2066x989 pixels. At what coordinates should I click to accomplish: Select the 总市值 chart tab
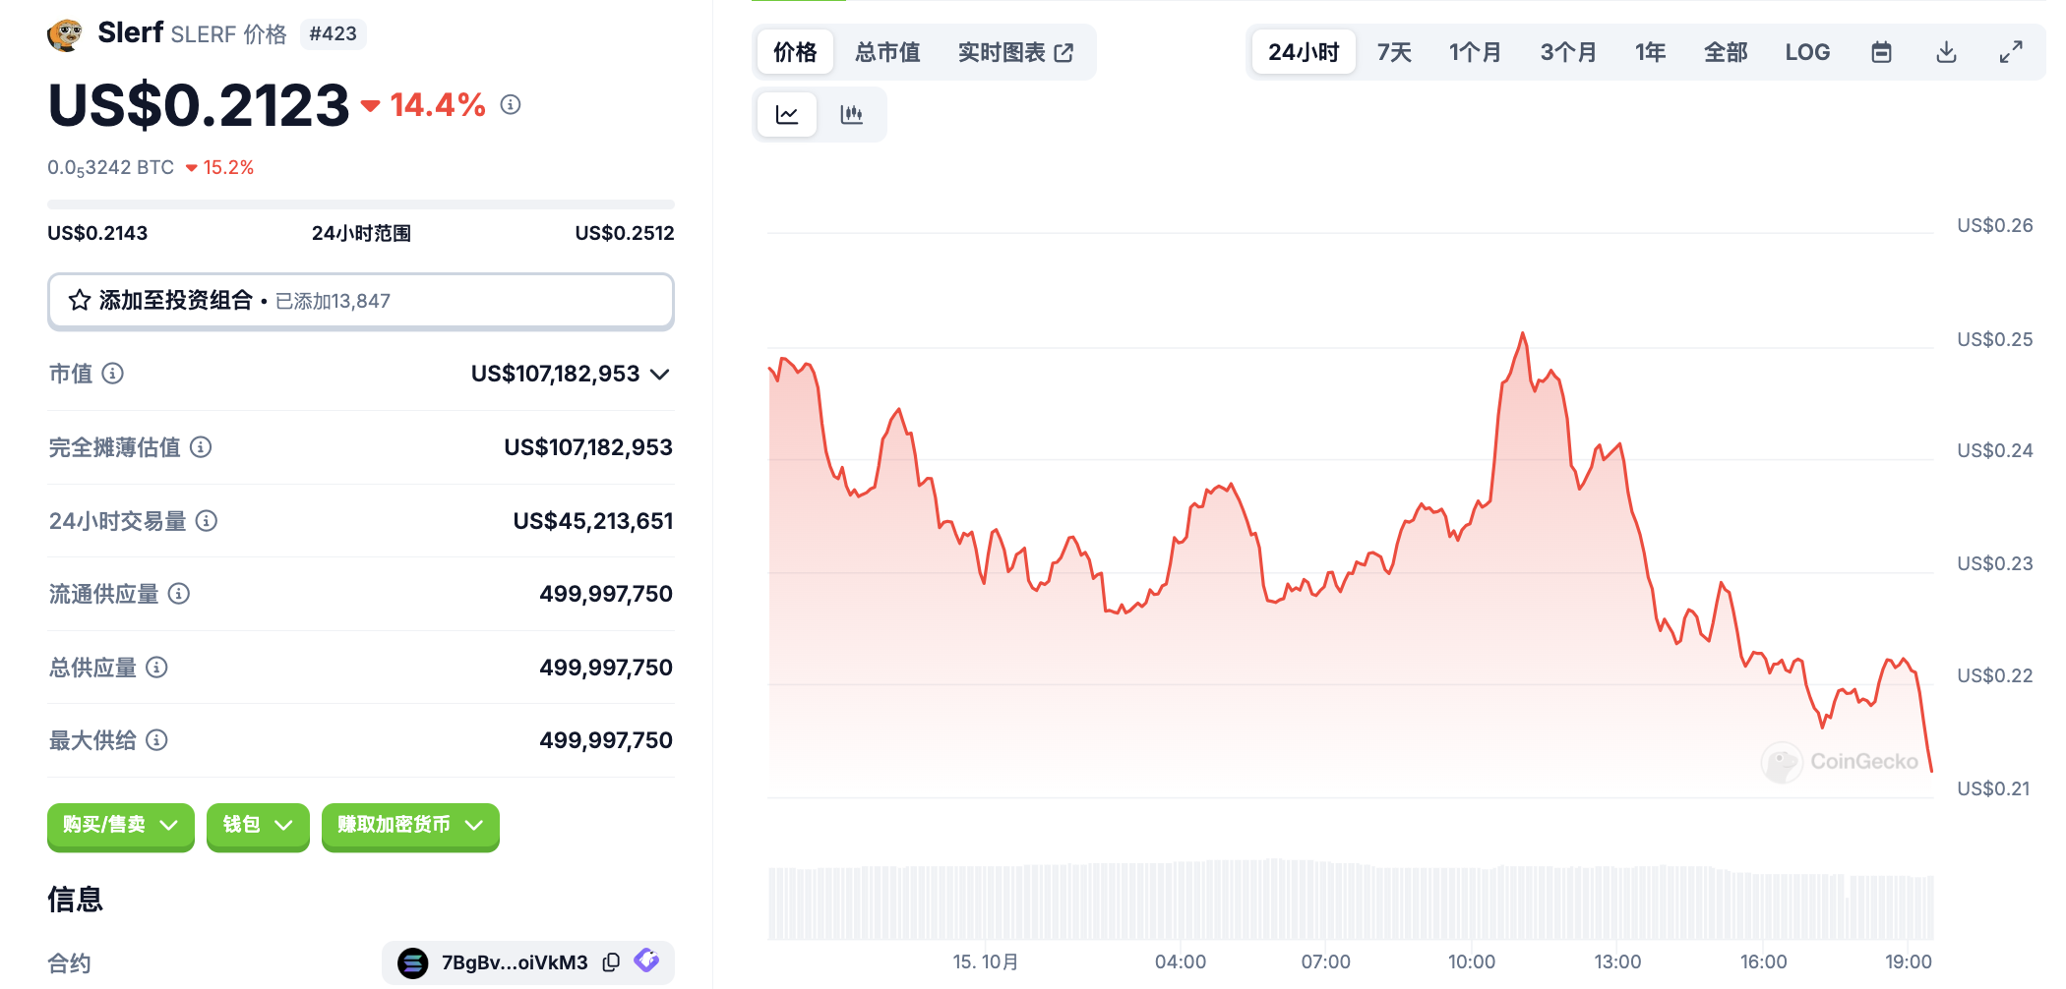pyautogui.click(x=887, y=52)
